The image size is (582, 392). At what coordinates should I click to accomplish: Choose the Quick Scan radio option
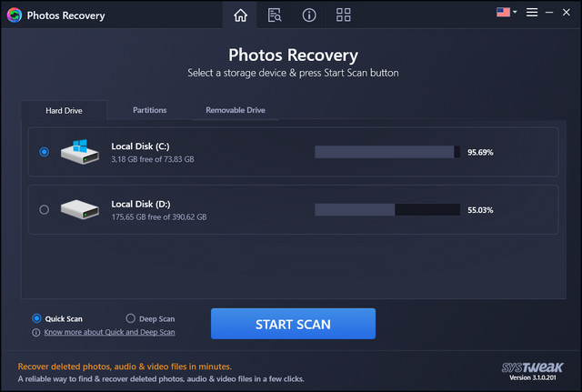(36, 318)
